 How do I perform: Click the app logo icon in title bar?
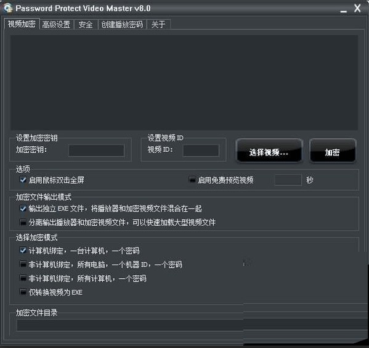tap(7, 8)
